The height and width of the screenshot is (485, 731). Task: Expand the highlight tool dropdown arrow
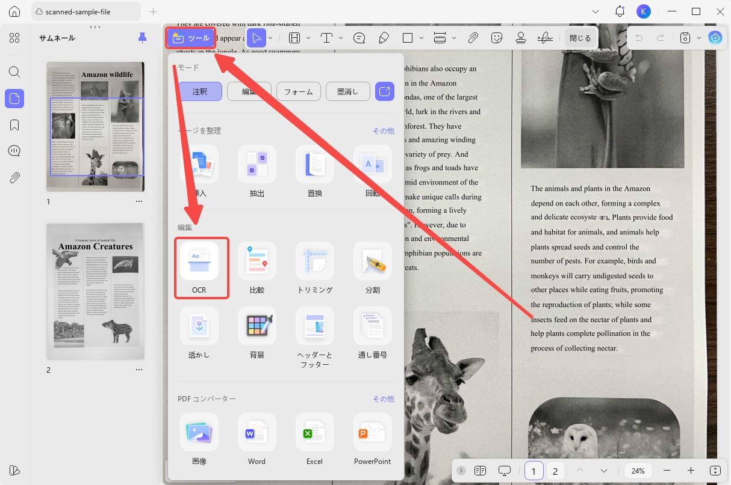click(308, 38)
